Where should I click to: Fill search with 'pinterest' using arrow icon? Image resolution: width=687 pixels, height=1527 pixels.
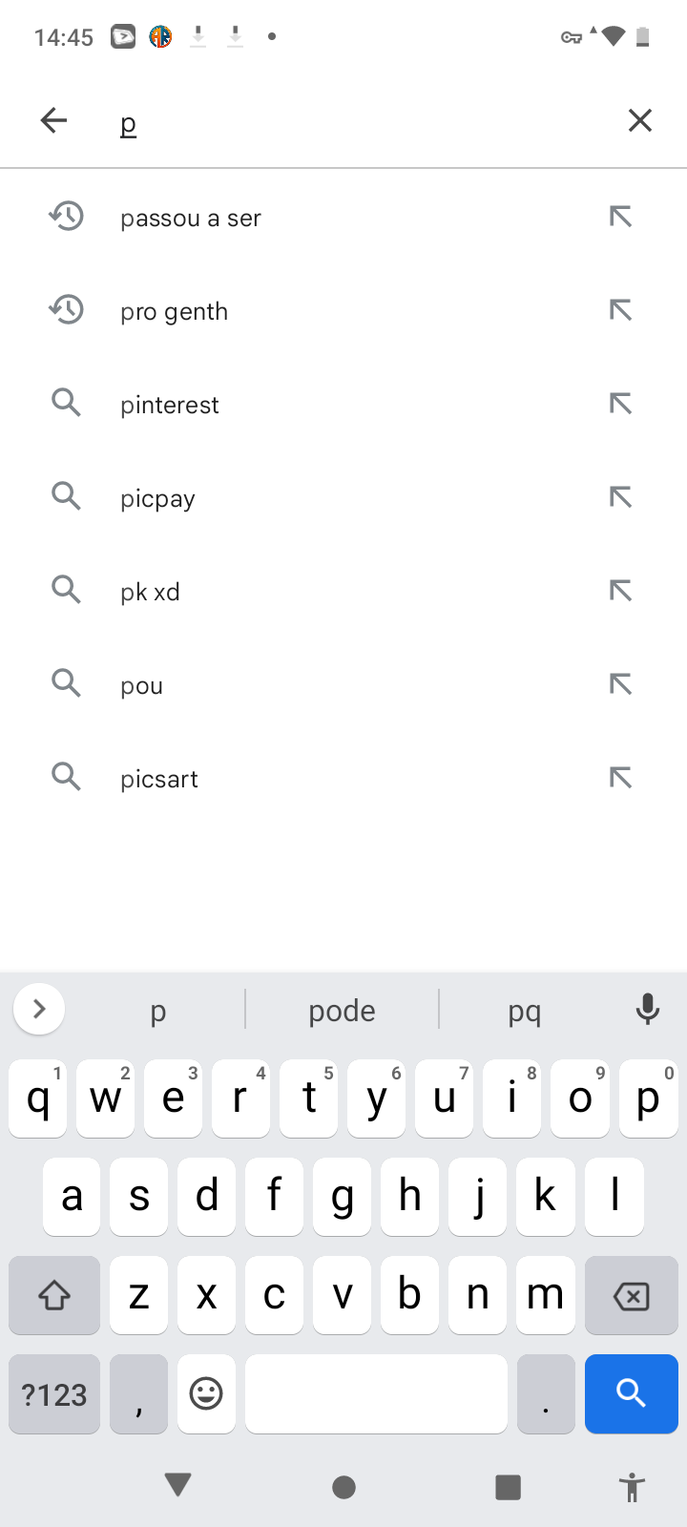tap(620, 404)
